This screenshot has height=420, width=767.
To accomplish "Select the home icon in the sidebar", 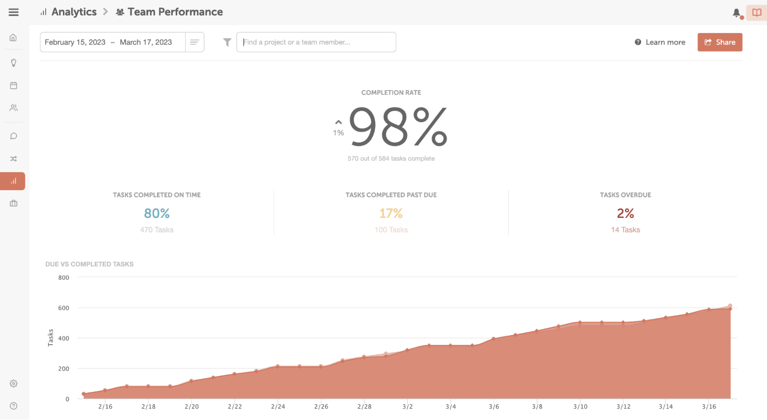I will (13, 37).
